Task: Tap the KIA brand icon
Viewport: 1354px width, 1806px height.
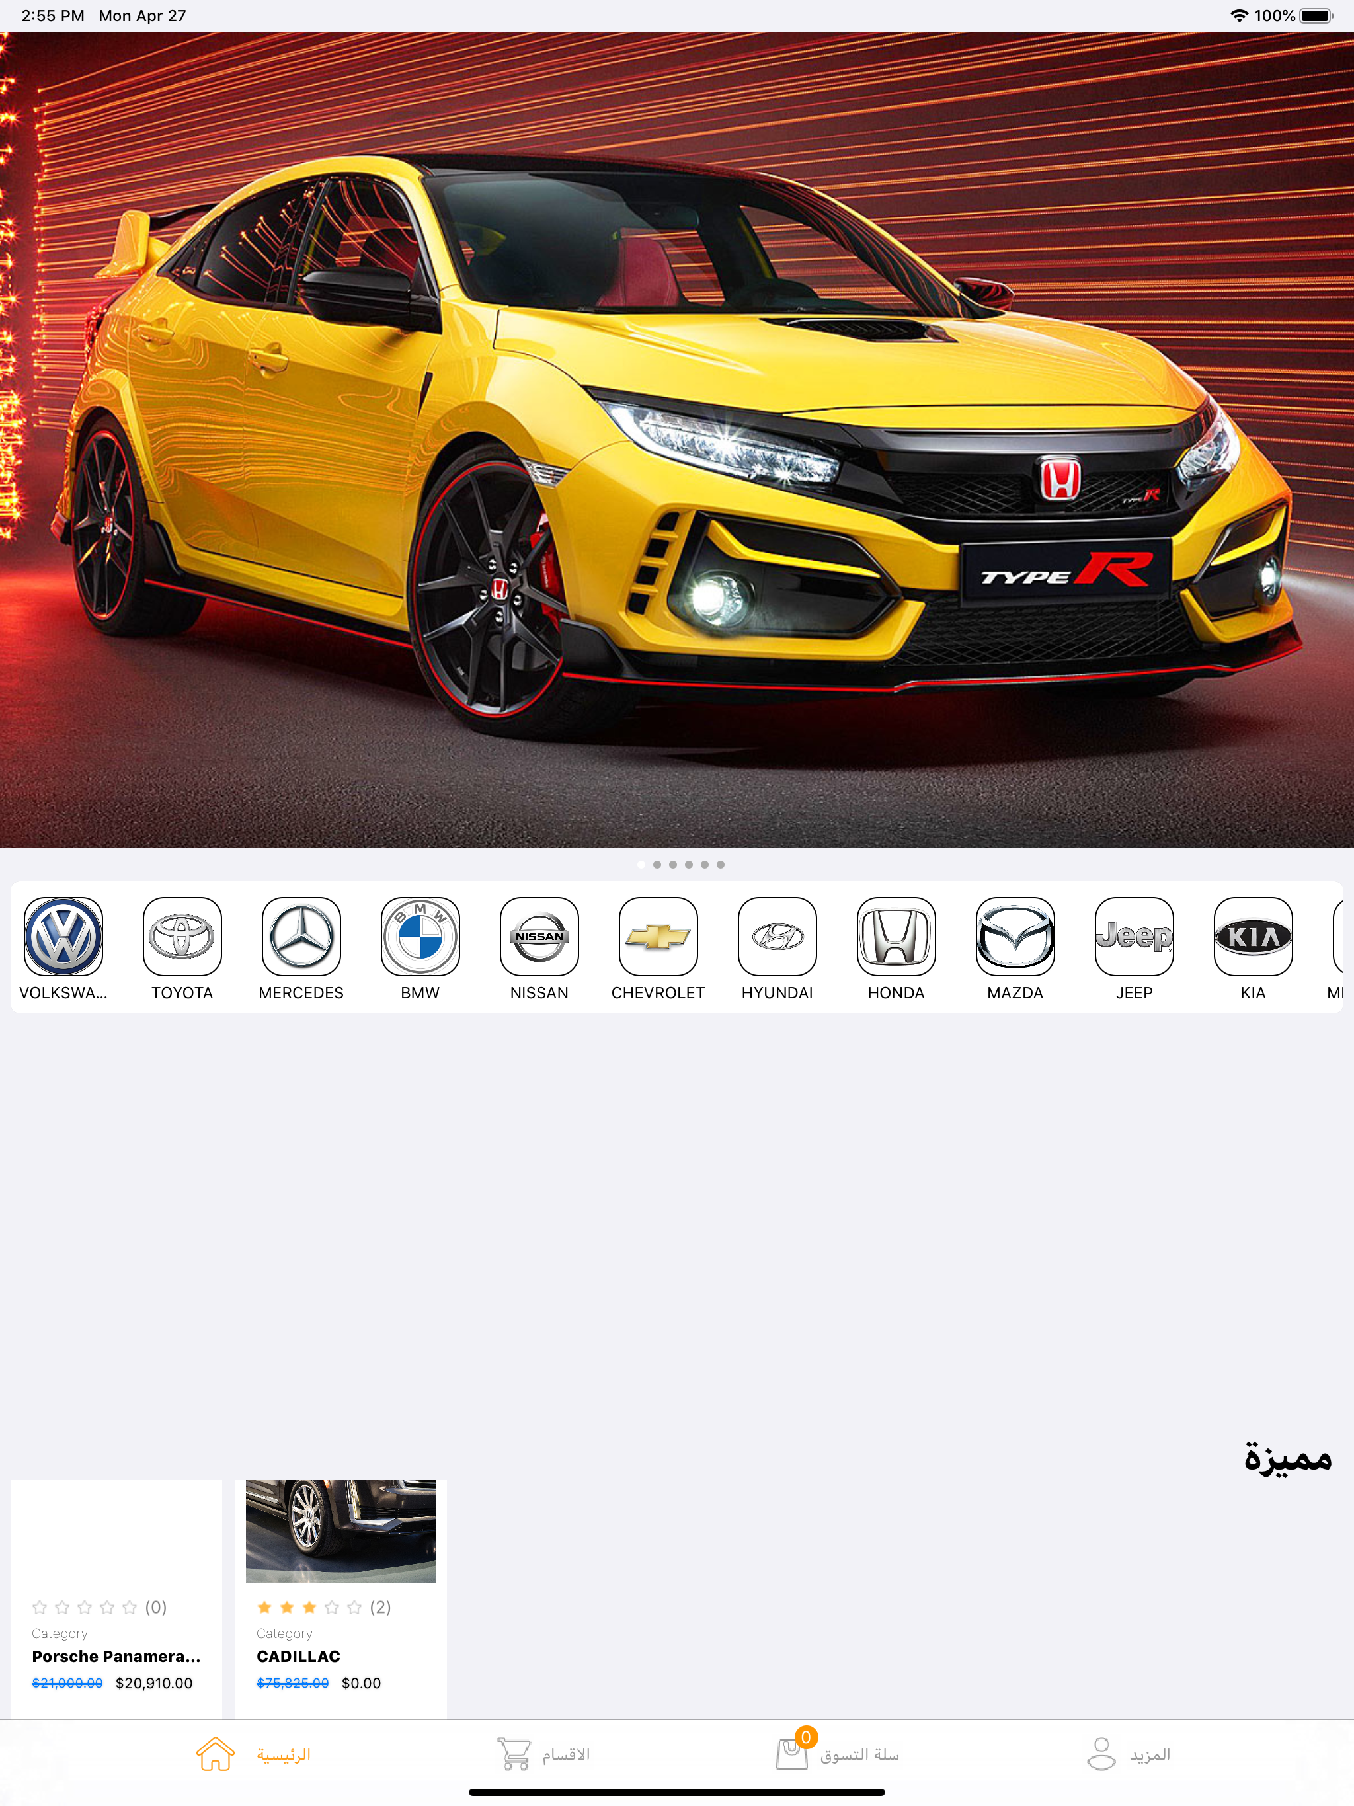Action: 1253,937
